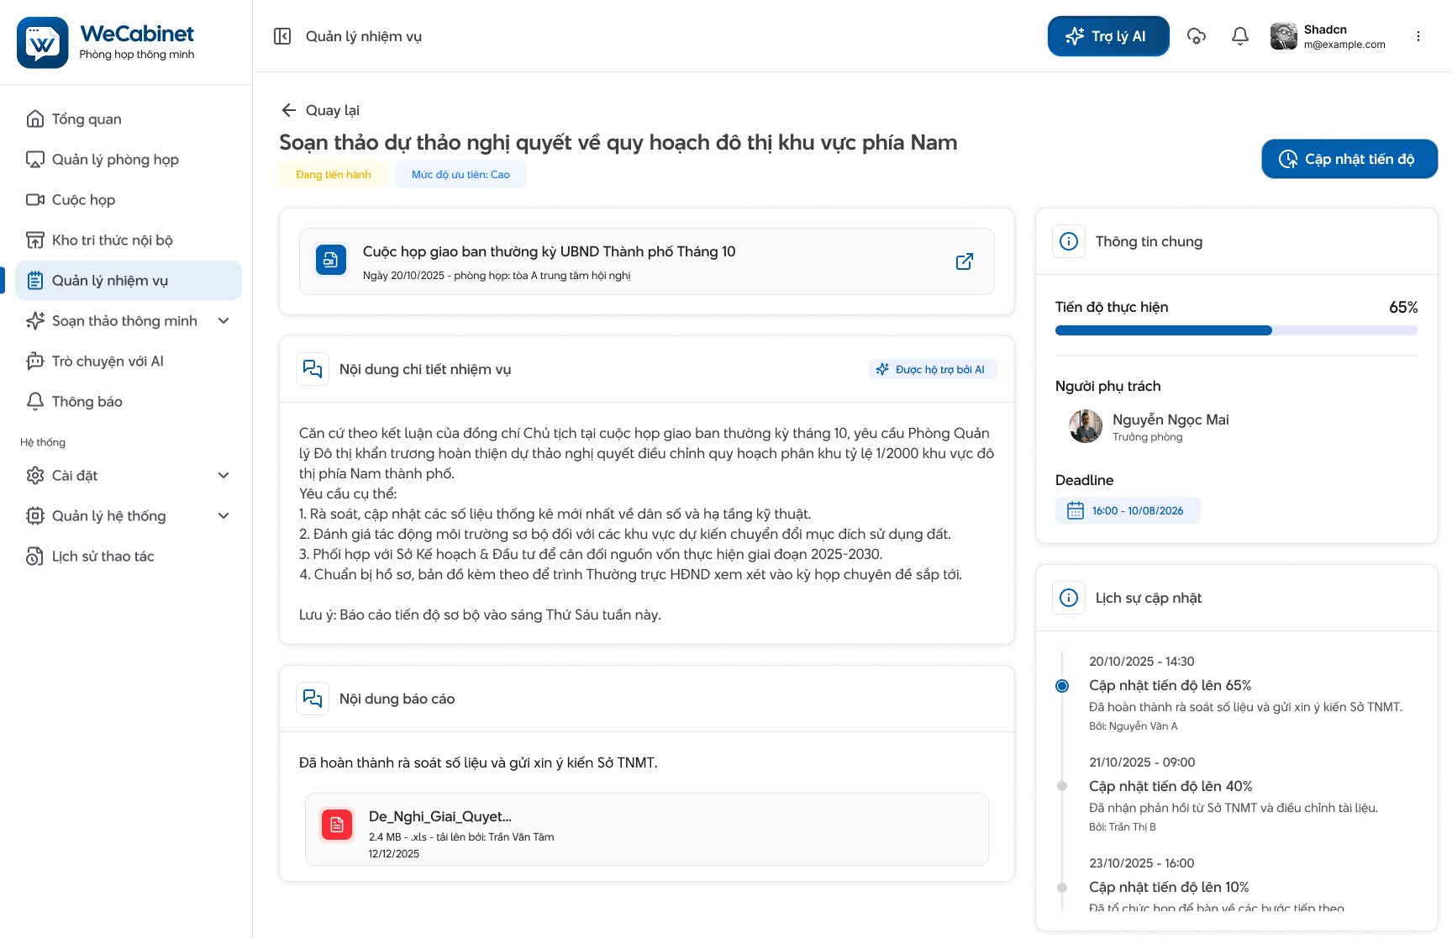Click the Quản lý nhiệm vụ breadcrumb title
This screenshot has height=939, width=1452.
click(x=364, y=36)
